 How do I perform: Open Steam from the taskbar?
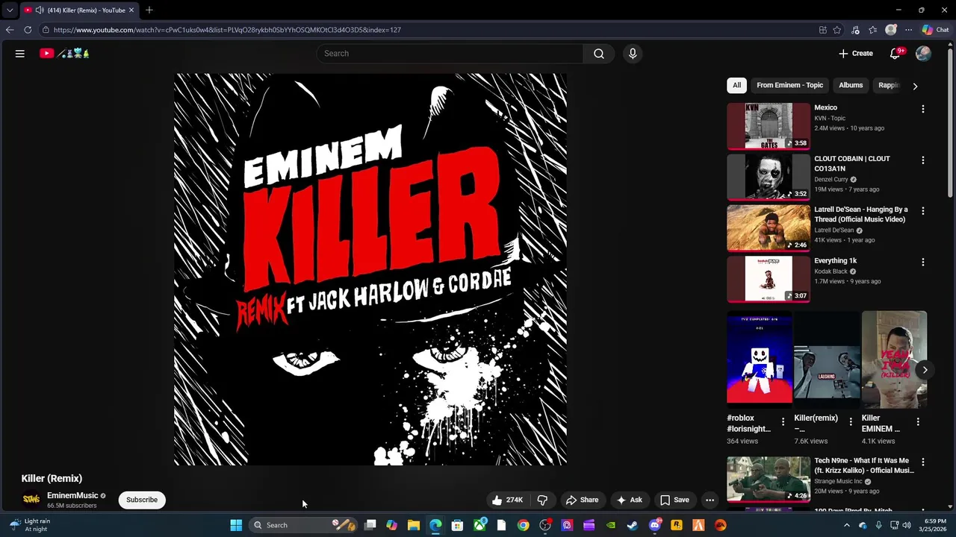(x=633, y=525)
